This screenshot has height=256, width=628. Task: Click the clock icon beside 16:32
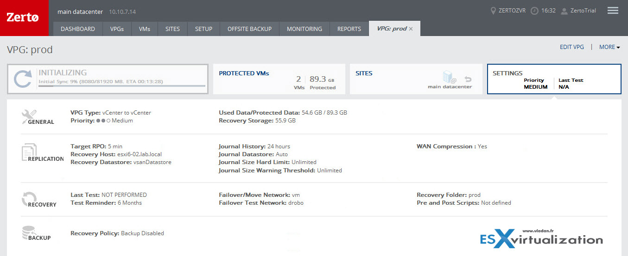click(x=534, y=11)
